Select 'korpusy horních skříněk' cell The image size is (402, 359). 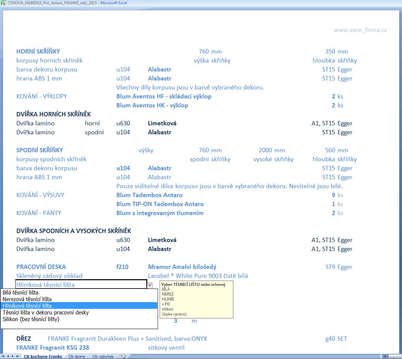pos(49,60)
